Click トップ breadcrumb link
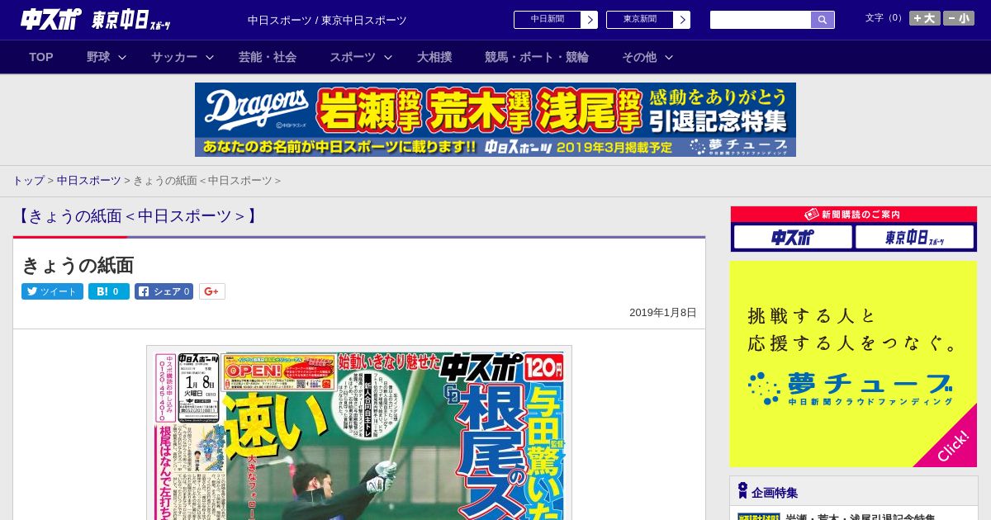Screen dimensions: 991x520 (28, 180)
